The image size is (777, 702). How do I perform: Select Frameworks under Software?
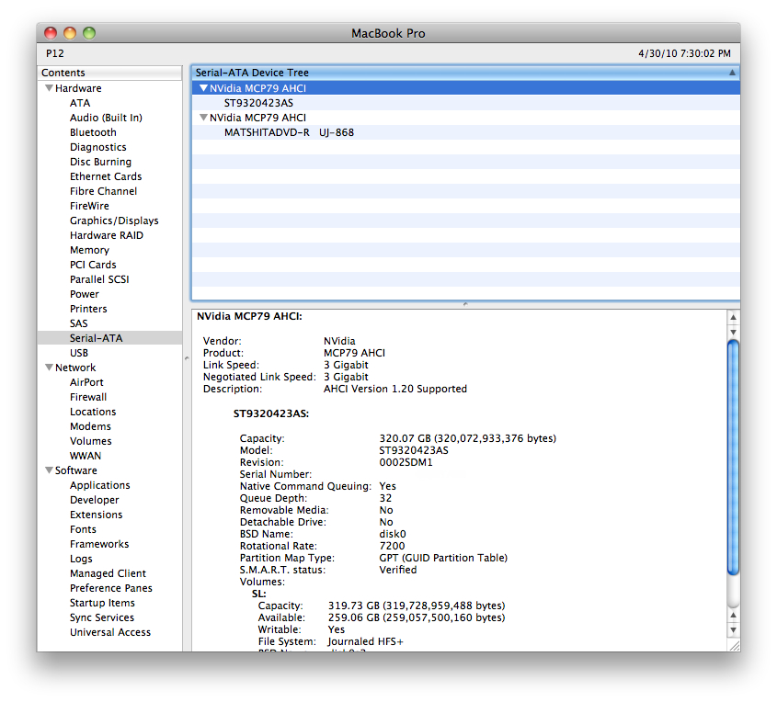pyautogui.click(x=99, y=544)
